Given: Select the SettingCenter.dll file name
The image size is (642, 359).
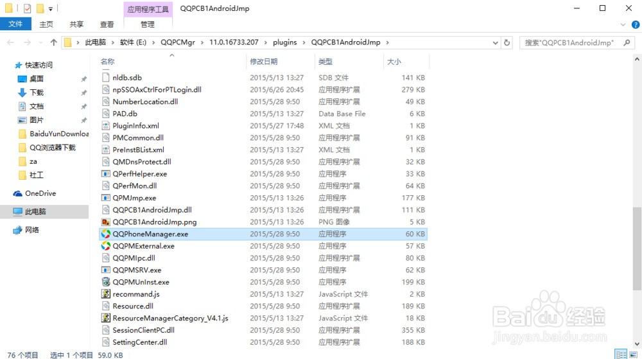Looking at the screenshot, I should coord(139,342).
